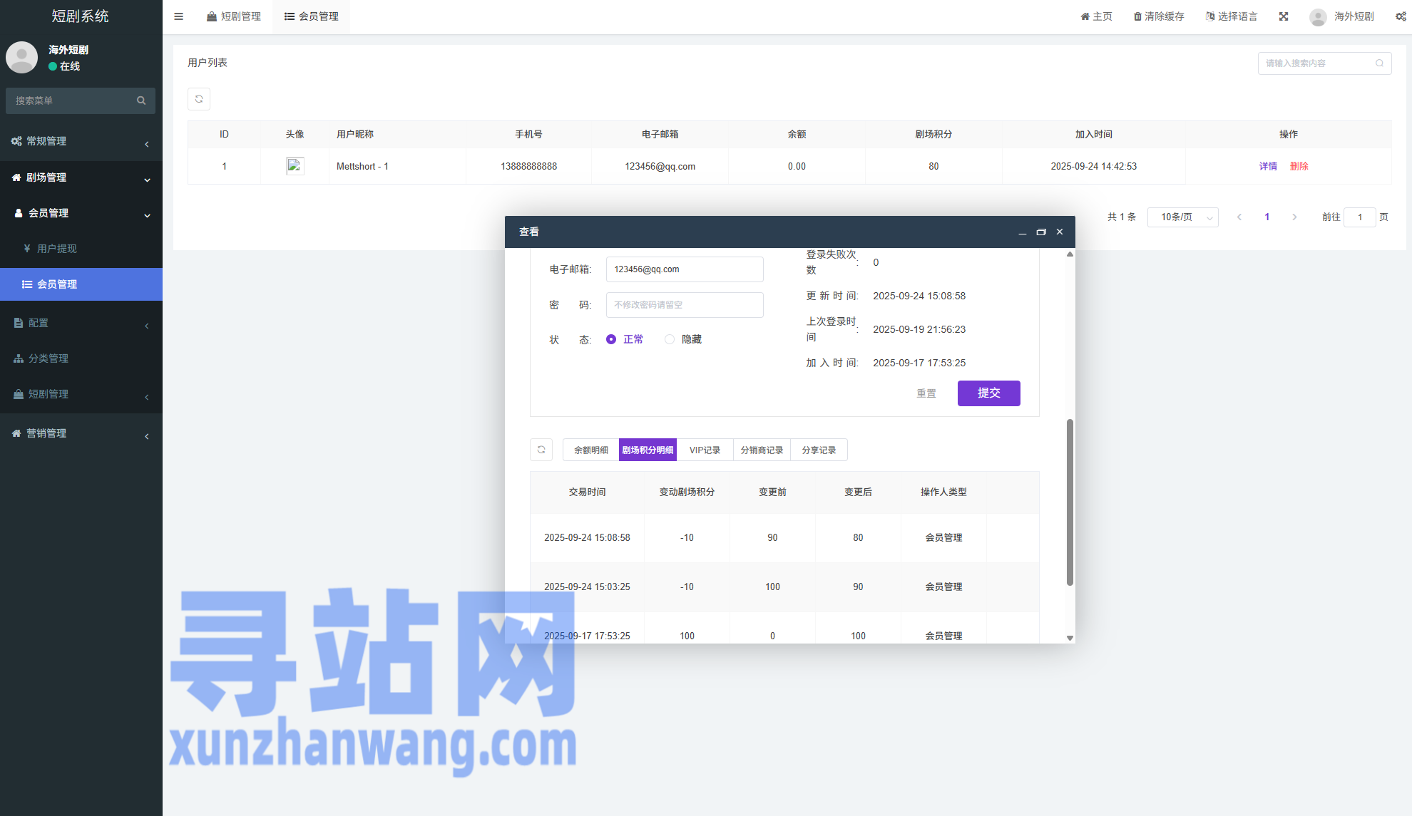Open the settings gears icon top right
This screenshot has height=816, width=1412.
(1401, 16)
